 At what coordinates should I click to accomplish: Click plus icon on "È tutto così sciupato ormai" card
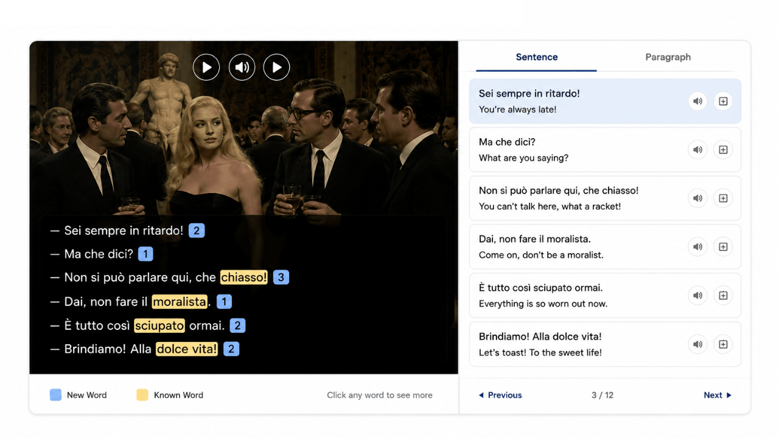tap(723, 296)
